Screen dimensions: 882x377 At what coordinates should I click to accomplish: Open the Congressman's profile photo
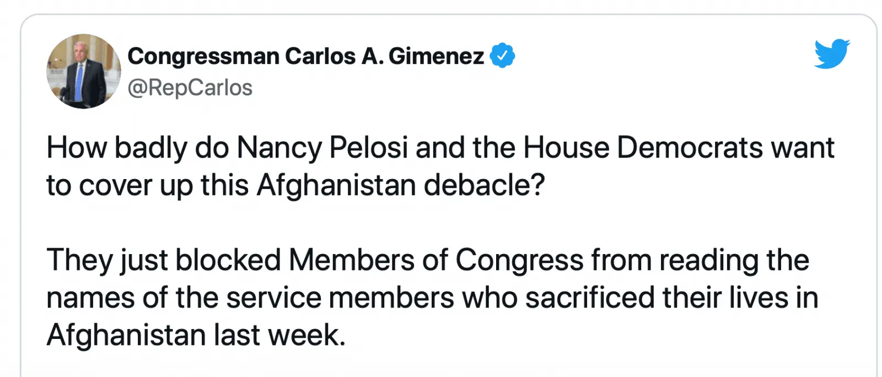point(83,71)
